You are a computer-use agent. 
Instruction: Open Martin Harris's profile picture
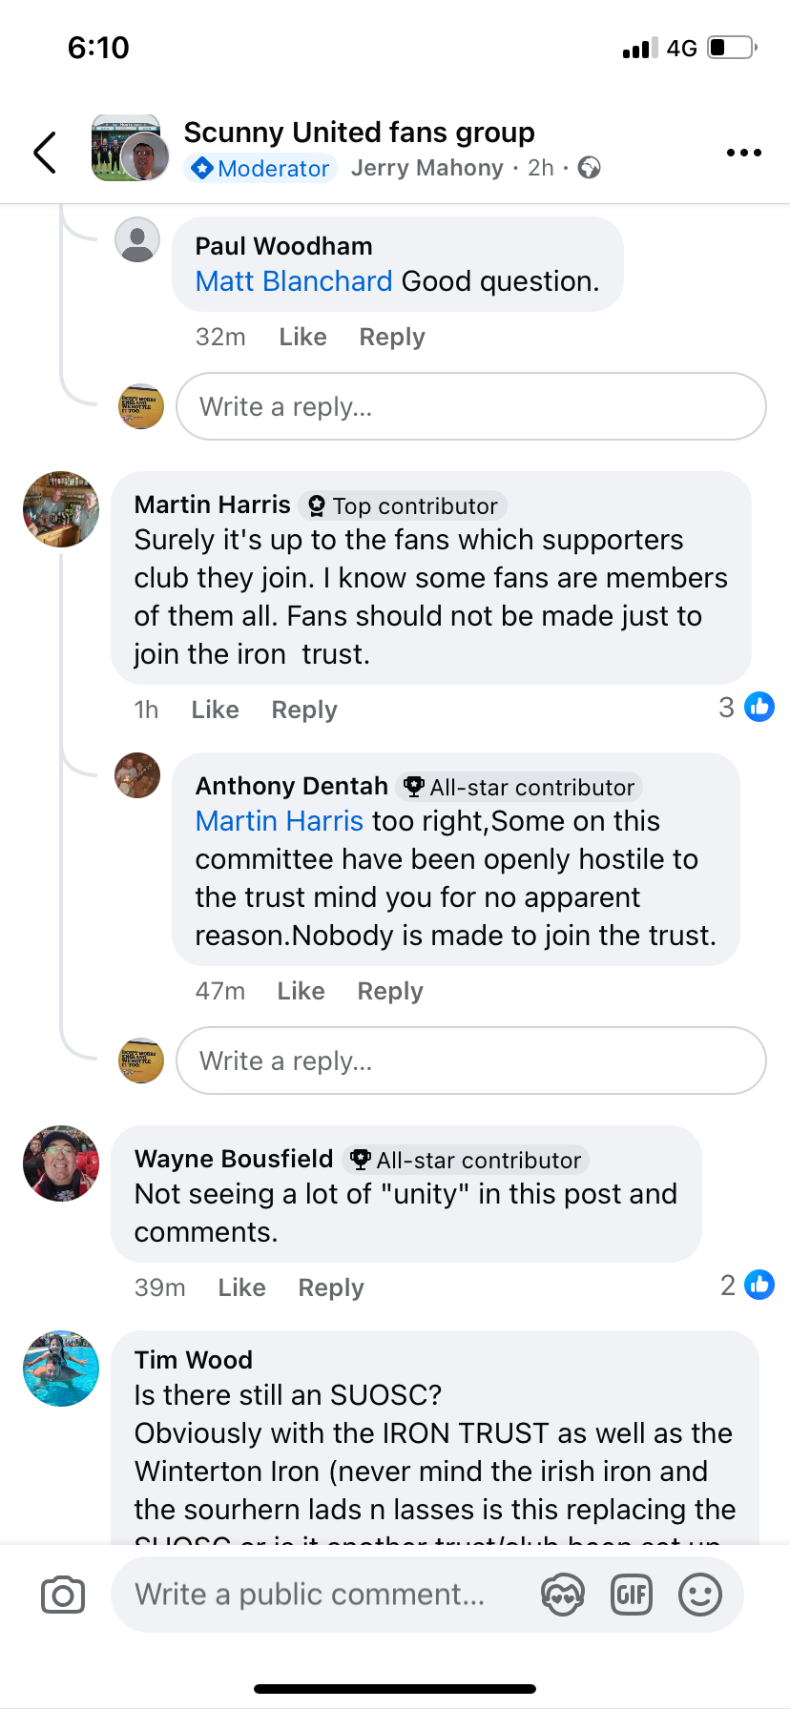tap(61, 509)
